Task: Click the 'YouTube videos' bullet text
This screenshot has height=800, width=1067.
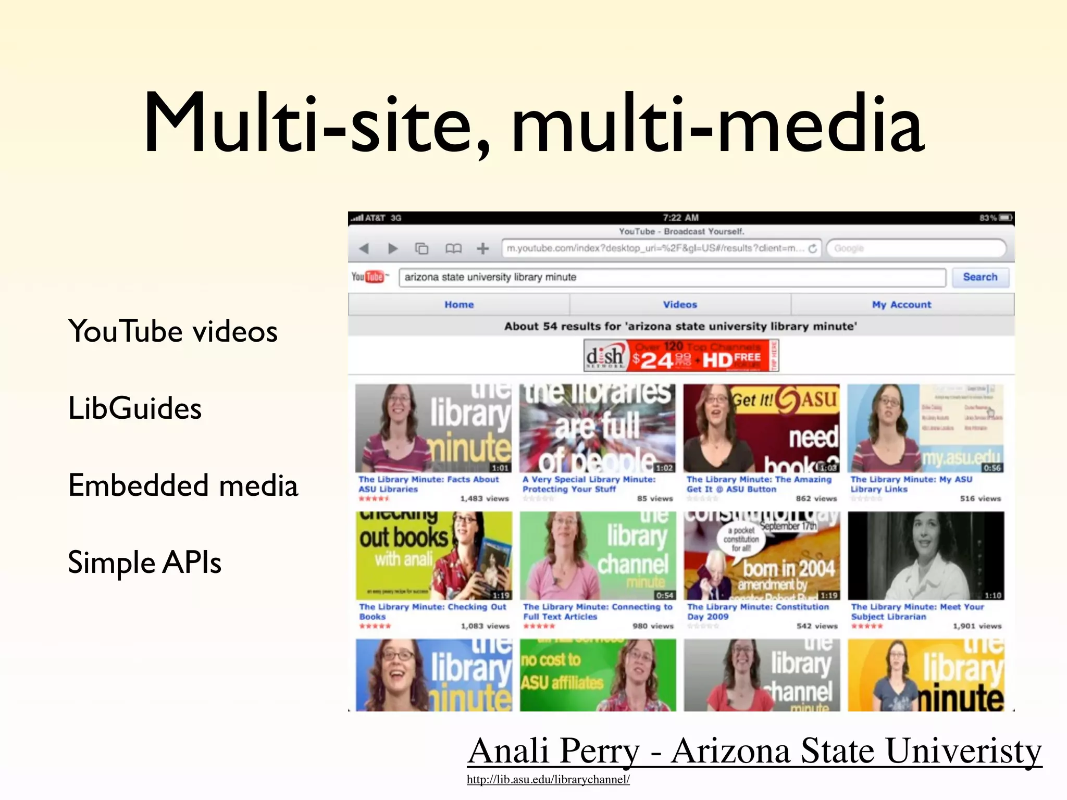Action: click(x=172, y=331)
